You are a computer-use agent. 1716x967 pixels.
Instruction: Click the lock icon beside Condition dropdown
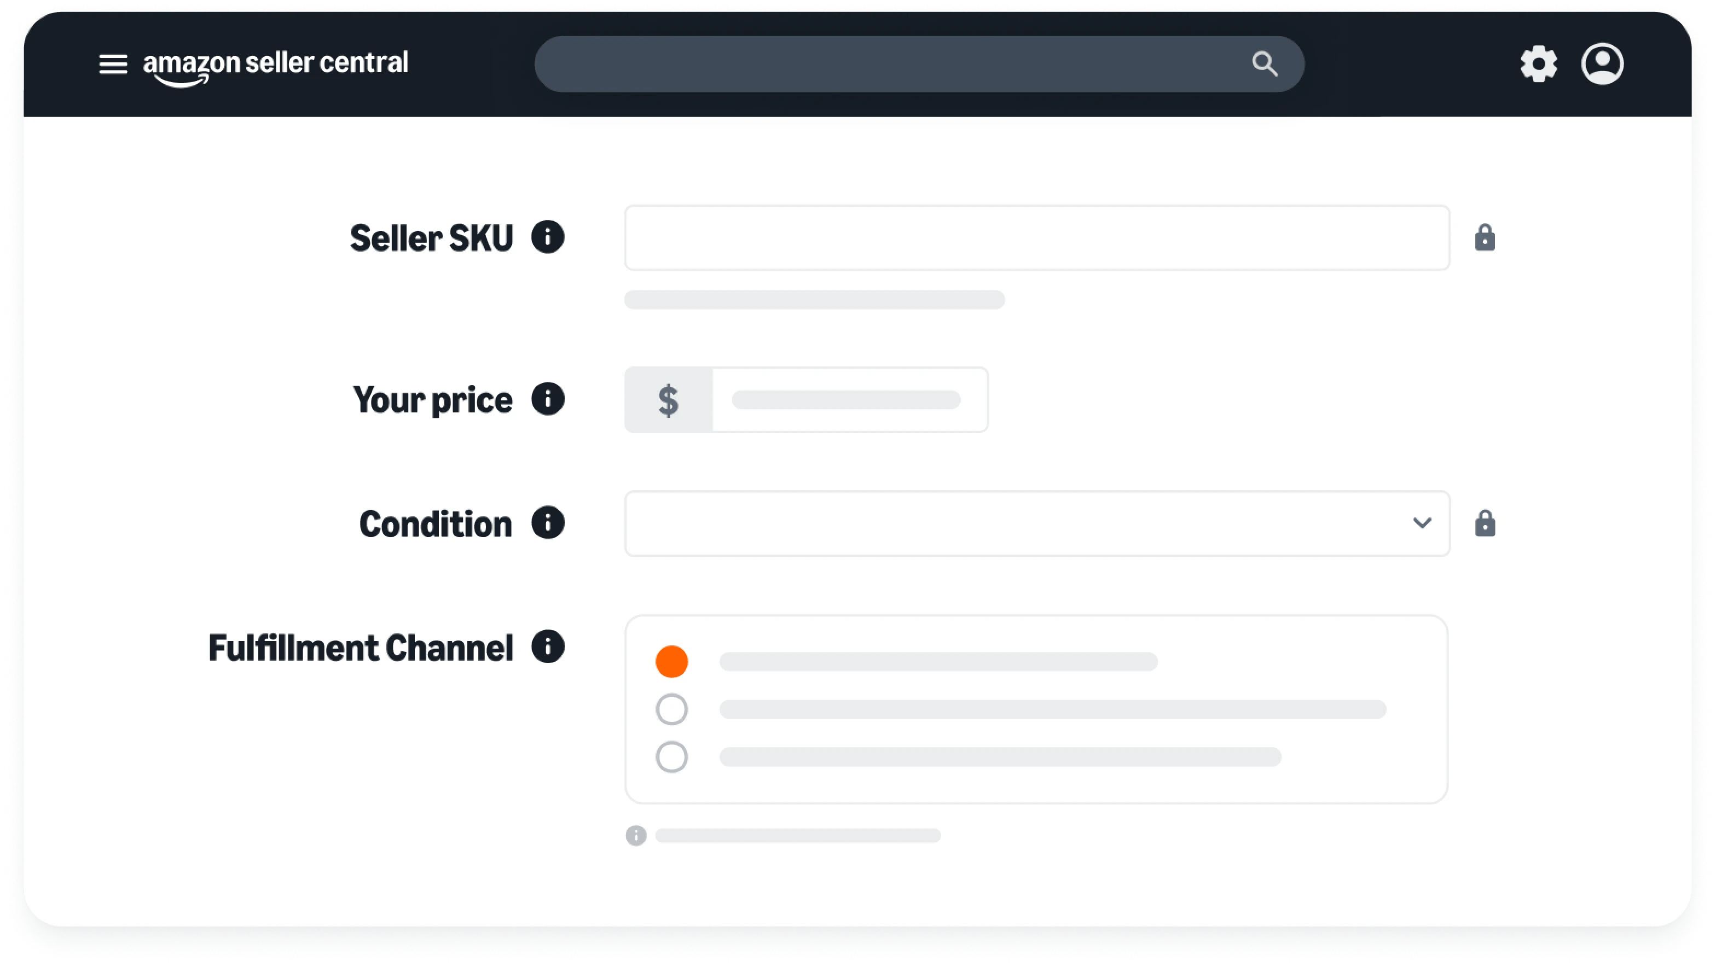coord(1485,523)
